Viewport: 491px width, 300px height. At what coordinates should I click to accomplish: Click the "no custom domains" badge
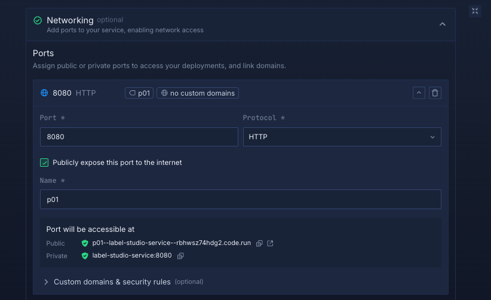pyautogui.click(x=198, y=93)
